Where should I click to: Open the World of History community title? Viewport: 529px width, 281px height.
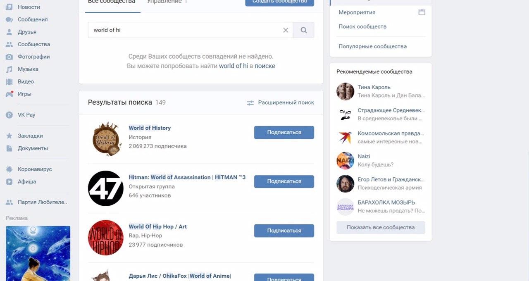click(x=150, y=128)
